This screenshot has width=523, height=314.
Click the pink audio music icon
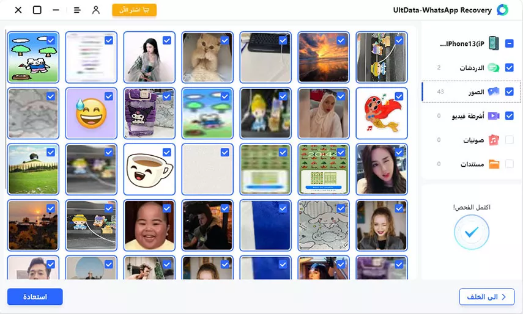(493, 140)
